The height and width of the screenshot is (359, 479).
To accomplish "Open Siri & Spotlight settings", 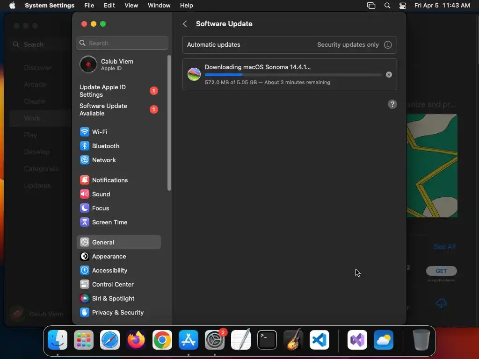I will (x=118, y=299).
